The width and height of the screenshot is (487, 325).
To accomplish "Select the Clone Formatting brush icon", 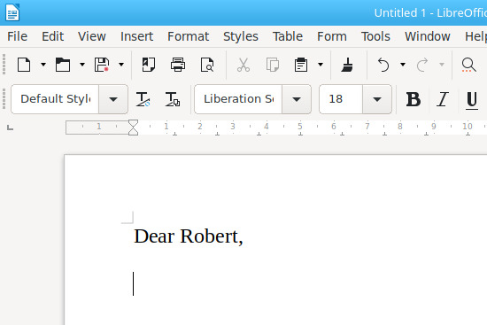I will [347, 65].
